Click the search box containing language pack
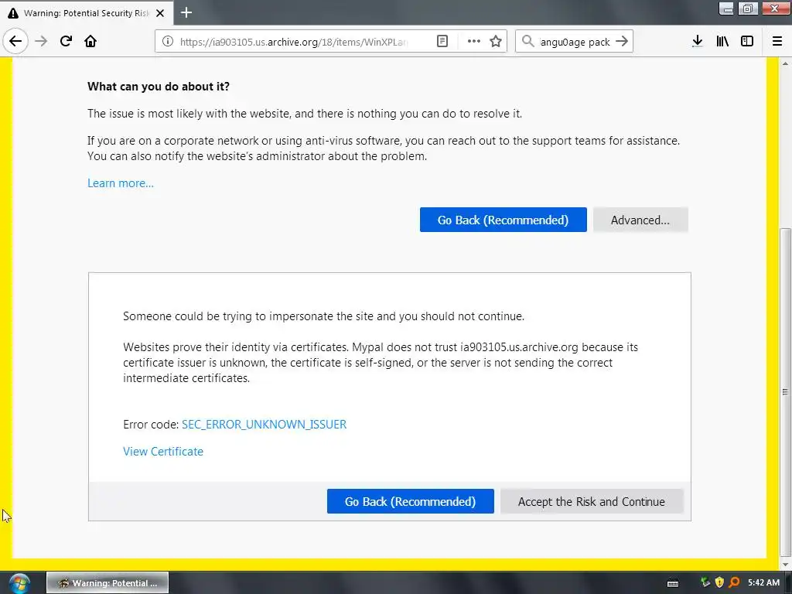Screen dimensions: 792x594 pyautogui.click(x=575, y=42)
